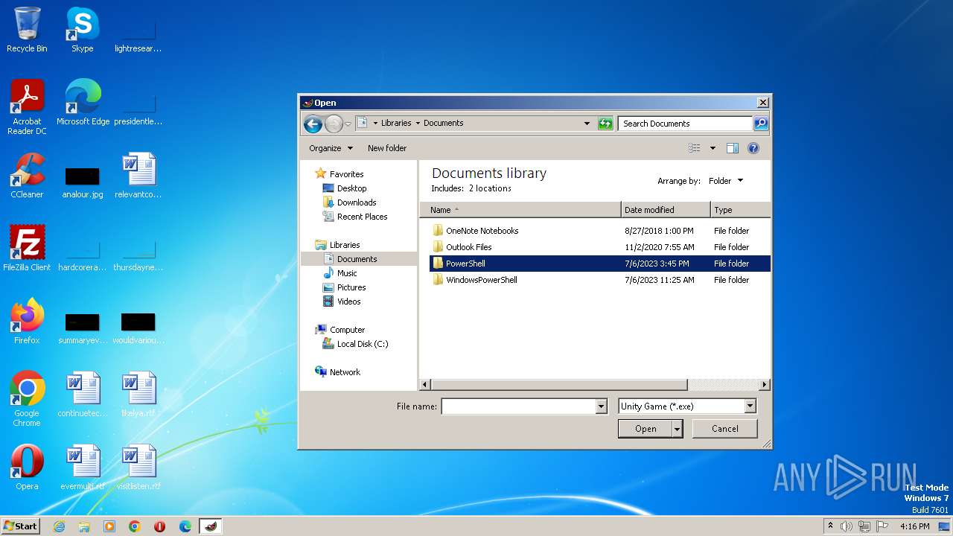Select the PowerShell folder row
This screenshot has height=536, width=953.
pyautogui.click(x=599, y=264)
